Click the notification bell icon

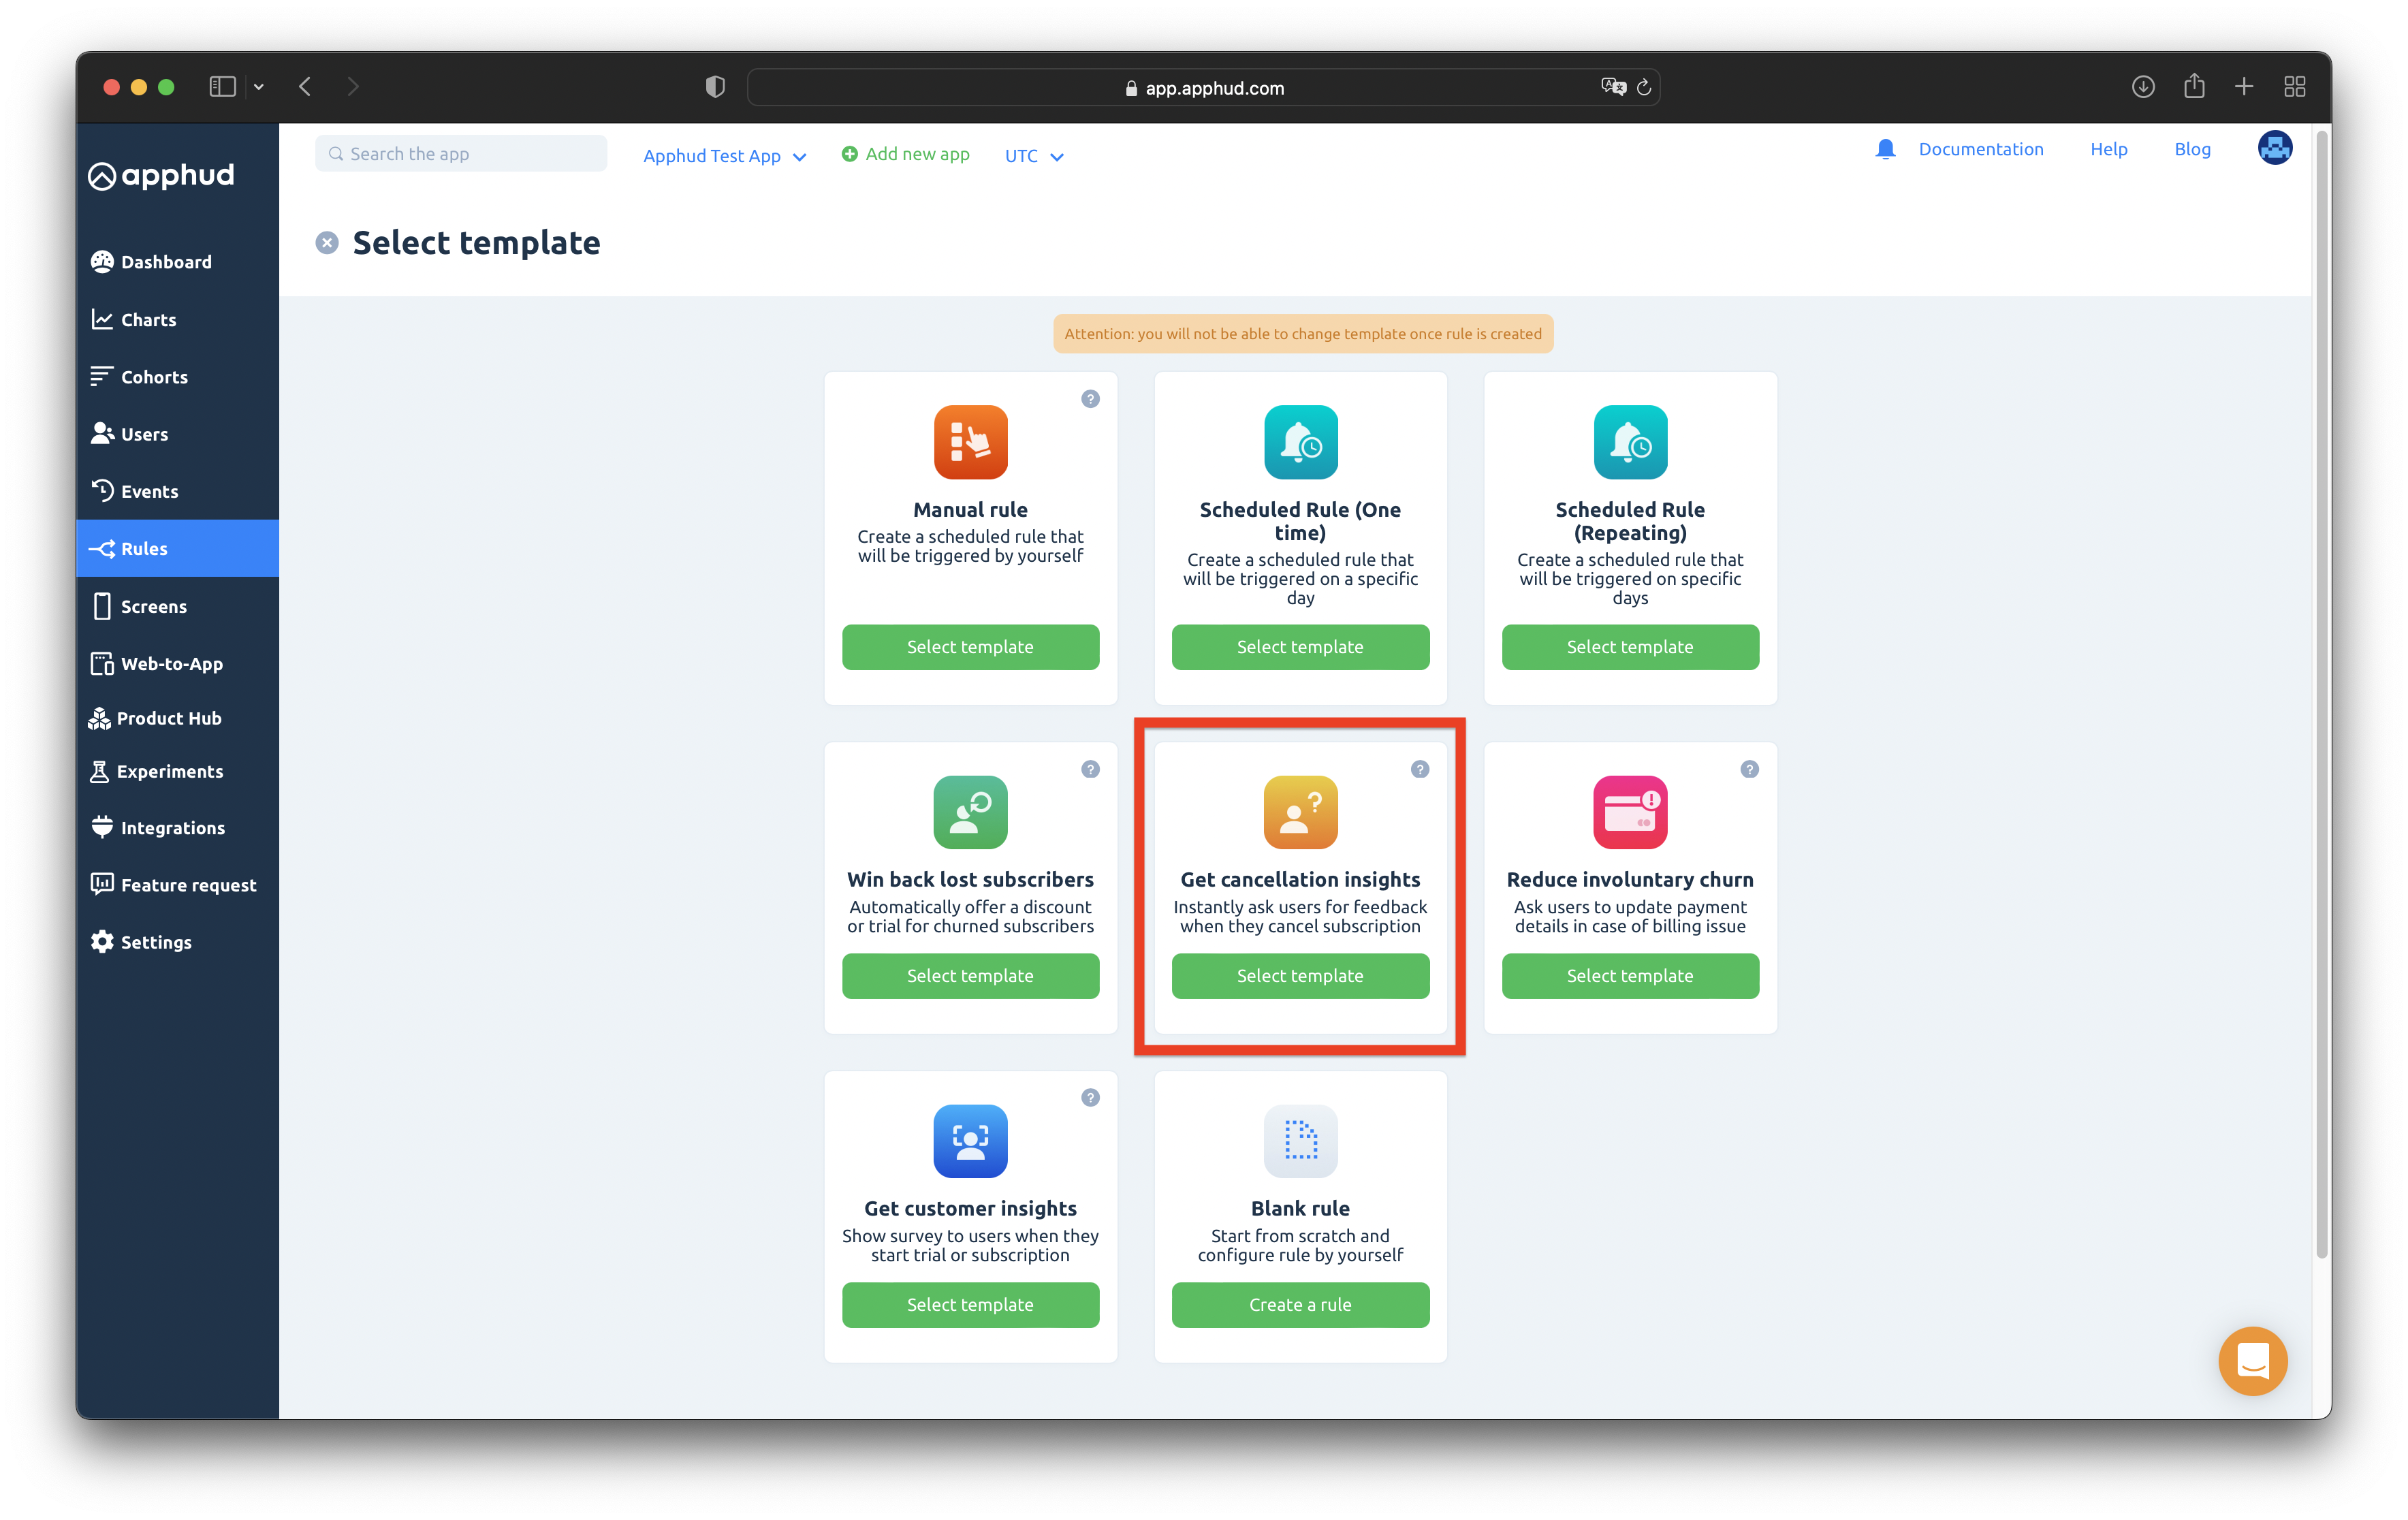pyautogui.click(x=1885, y=150)
